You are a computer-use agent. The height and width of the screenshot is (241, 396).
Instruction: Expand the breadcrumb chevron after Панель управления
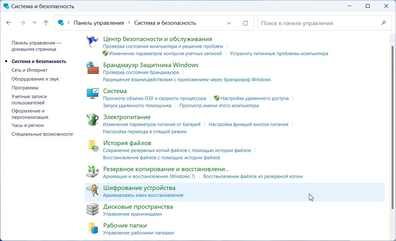[130, 23]
